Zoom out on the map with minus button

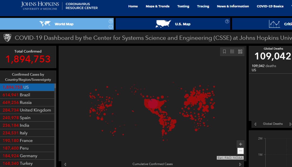[240, 151]
